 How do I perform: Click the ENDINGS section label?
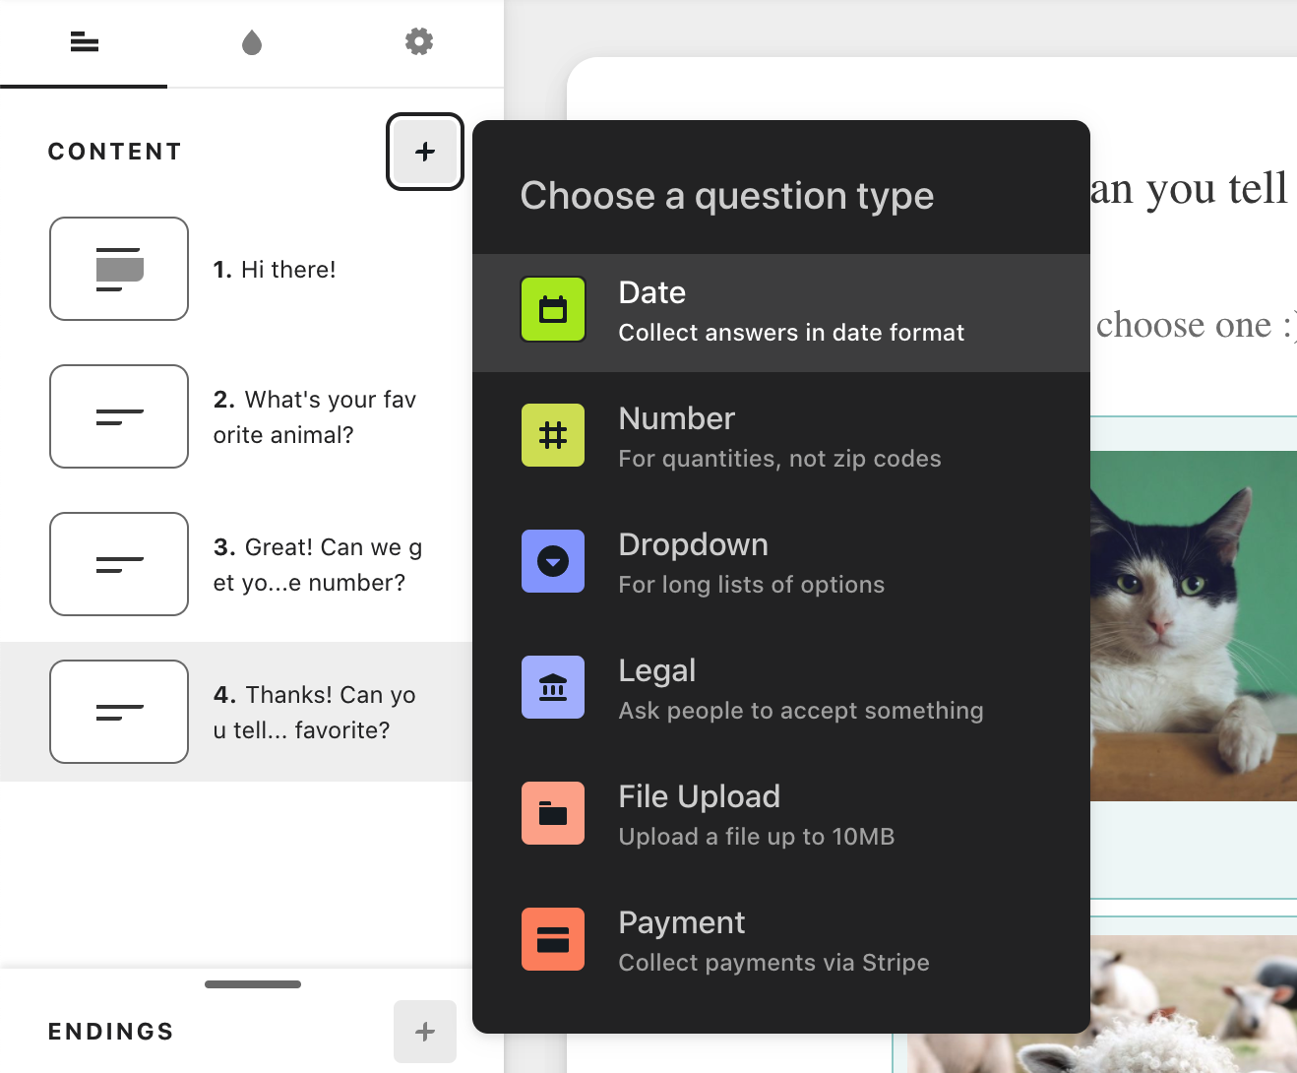tap(111, 1032)
